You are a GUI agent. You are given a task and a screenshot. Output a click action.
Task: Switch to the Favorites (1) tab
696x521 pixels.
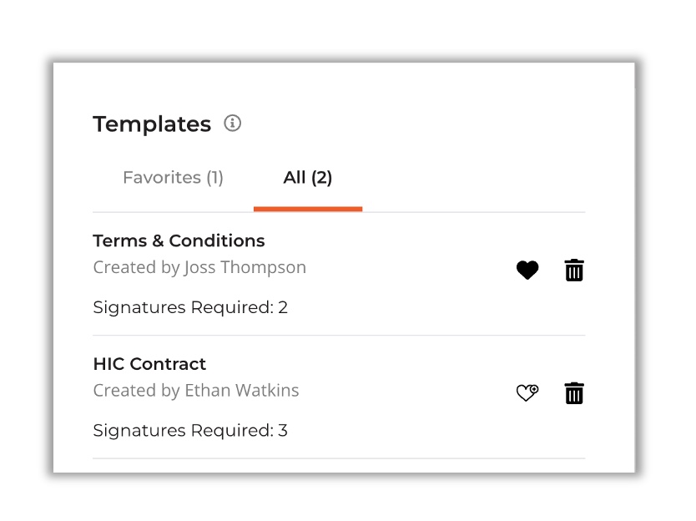click(x=173, y=177)
